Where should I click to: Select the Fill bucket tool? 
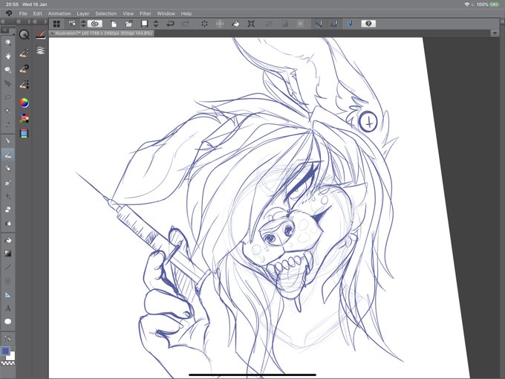[x=8, y=240]
